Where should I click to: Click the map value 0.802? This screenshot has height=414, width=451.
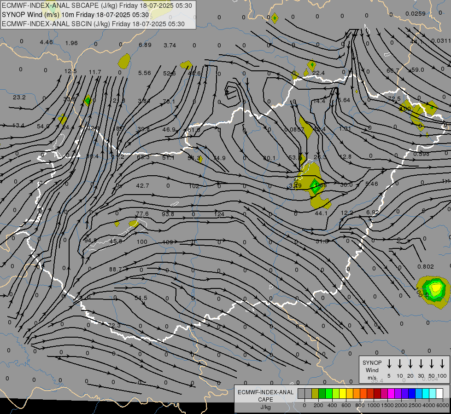click(x=425, y=267)
